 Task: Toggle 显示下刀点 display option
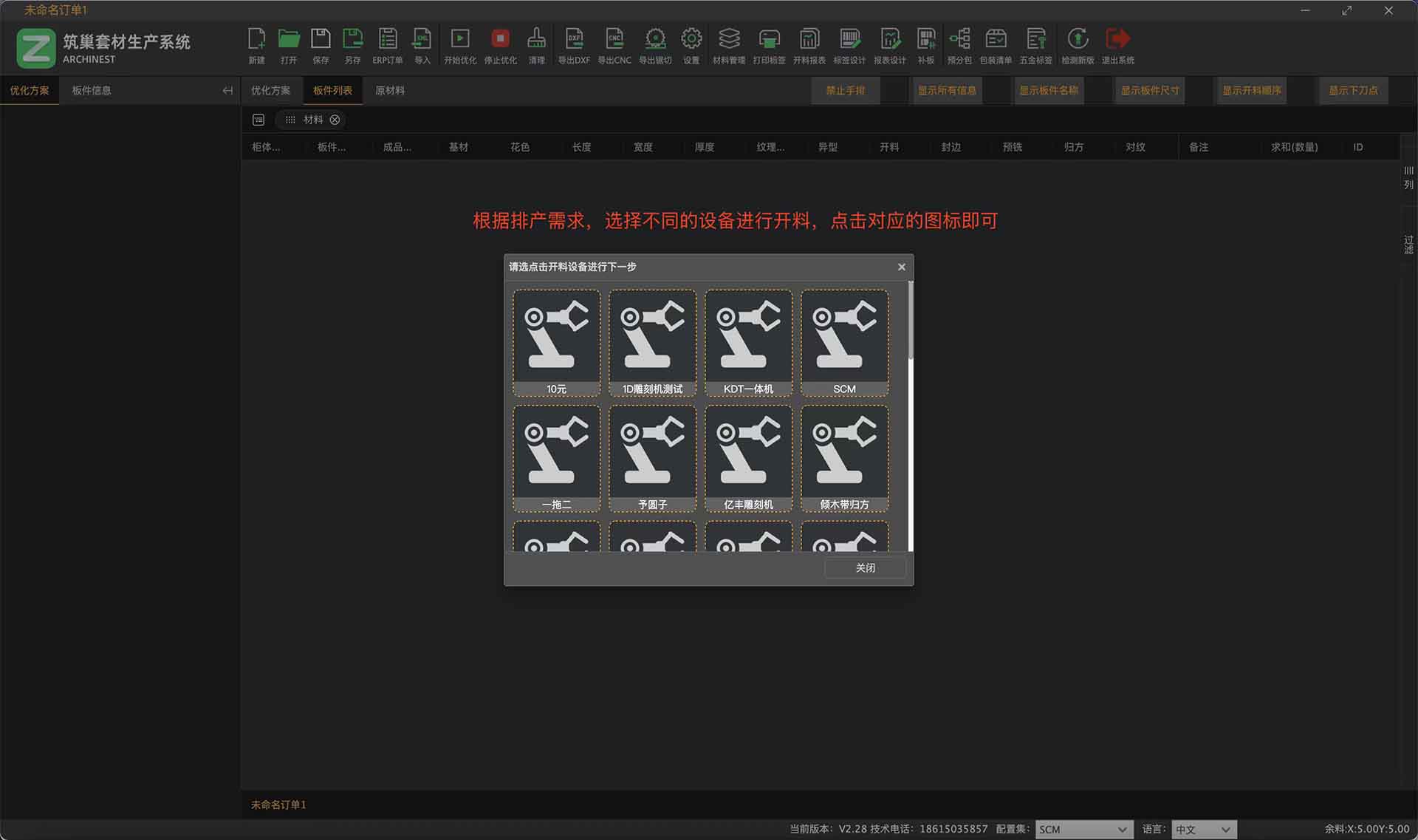click(1353, 90)
